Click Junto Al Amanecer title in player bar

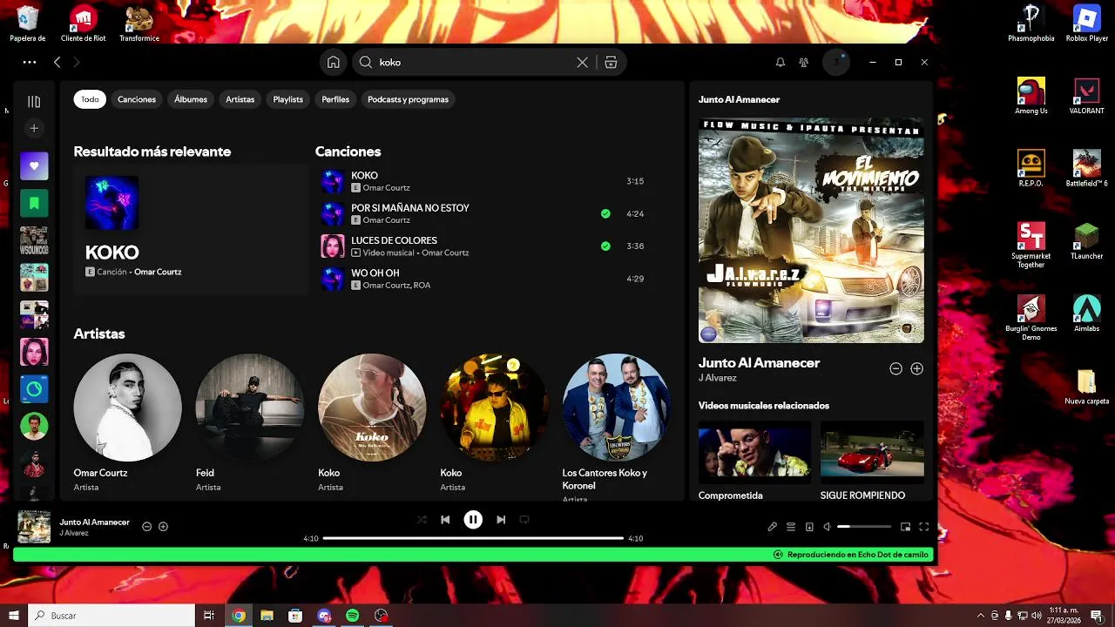95,522
